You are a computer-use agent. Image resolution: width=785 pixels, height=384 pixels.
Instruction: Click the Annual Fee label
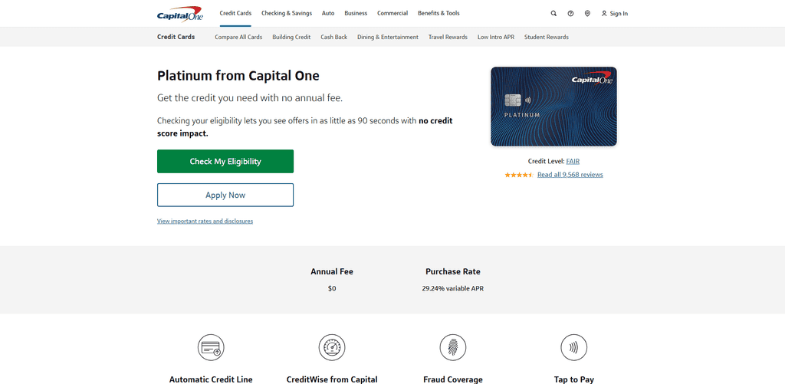[332, 272]
